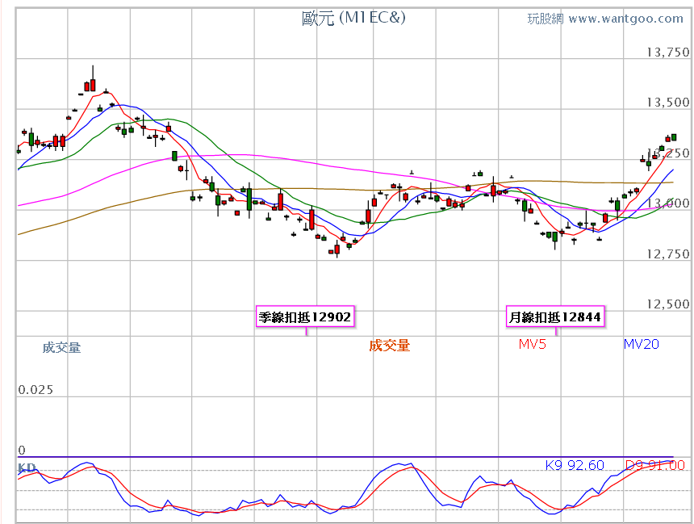
Task: Click the KD indicator label
Action: tap(27, 467)
